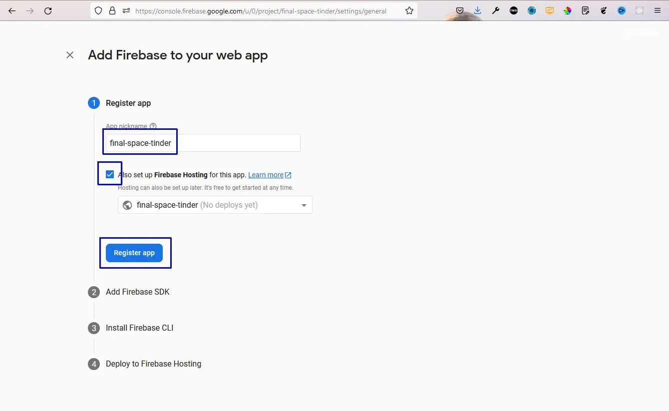Click the 'Hosting can also be set up later' note
669x411 pixels.
[206, 188]
